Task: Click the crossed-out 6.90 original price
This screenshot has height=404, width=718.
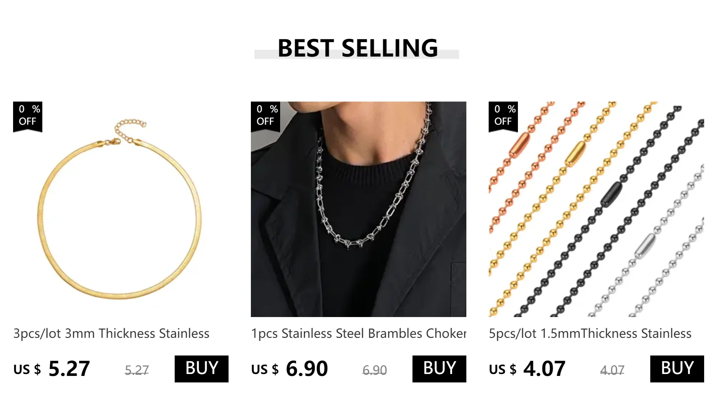Action: tap(374, 370)
